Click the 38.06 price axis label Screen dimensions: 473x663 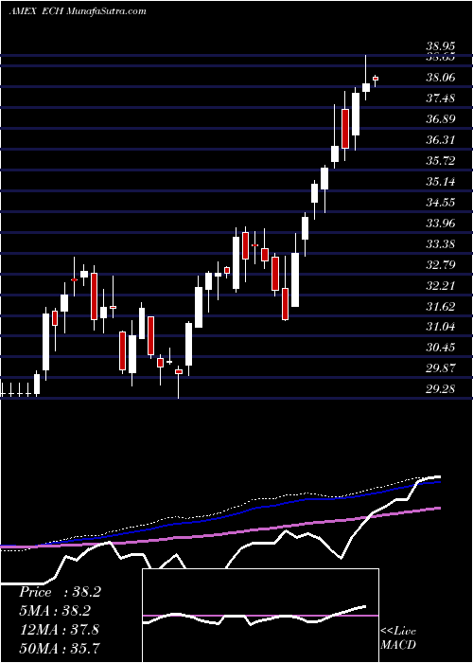441,78
